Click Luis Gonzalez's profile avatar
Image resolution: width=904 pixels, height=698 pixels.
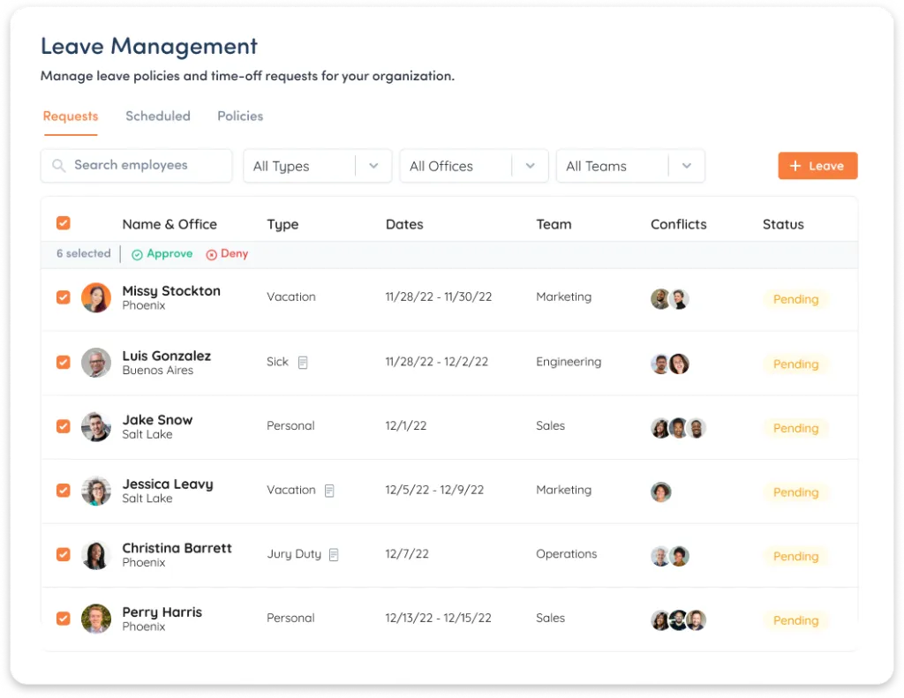(x=95, y=363)
